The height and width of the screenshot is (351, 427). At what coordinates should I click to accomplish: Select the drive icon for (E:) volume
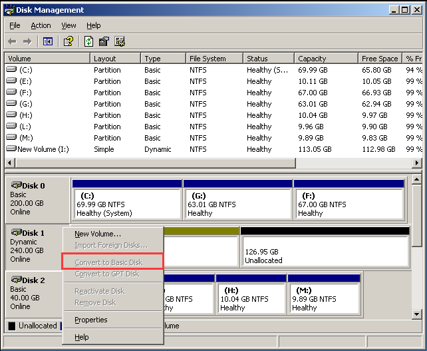pos(11,81)
